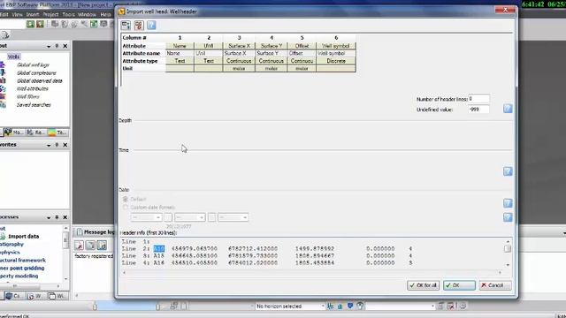Open help icon at the Time section

(x=508, y=171)
